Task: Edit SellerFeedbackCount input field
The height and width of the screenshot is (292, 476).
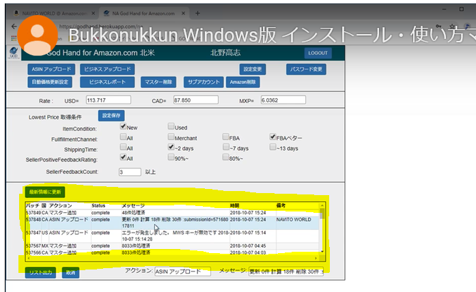Action: coord(130,172)
